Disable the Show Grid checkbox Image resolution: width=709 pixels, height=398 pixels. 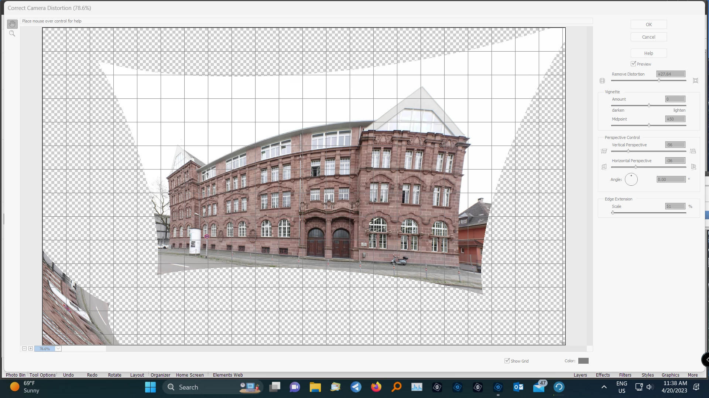coord(507,361)
